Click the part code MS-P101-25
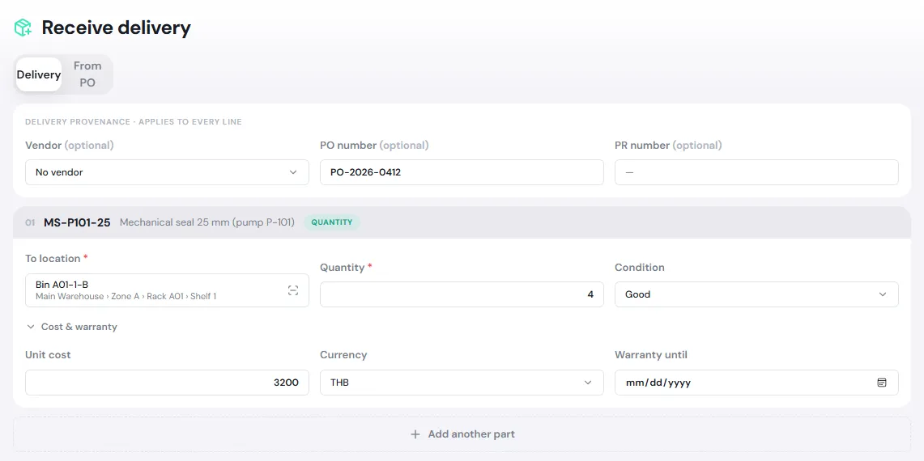Viewport: 924px width, 461px height. 77,222
